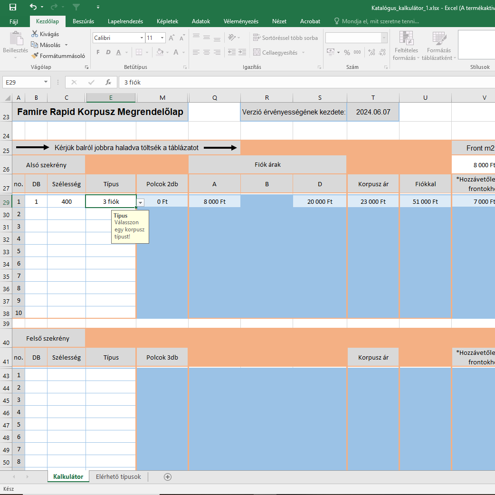The image size is (495, 495).
Task: Open the Calibri font name dropdown
Action: point(142,38)
